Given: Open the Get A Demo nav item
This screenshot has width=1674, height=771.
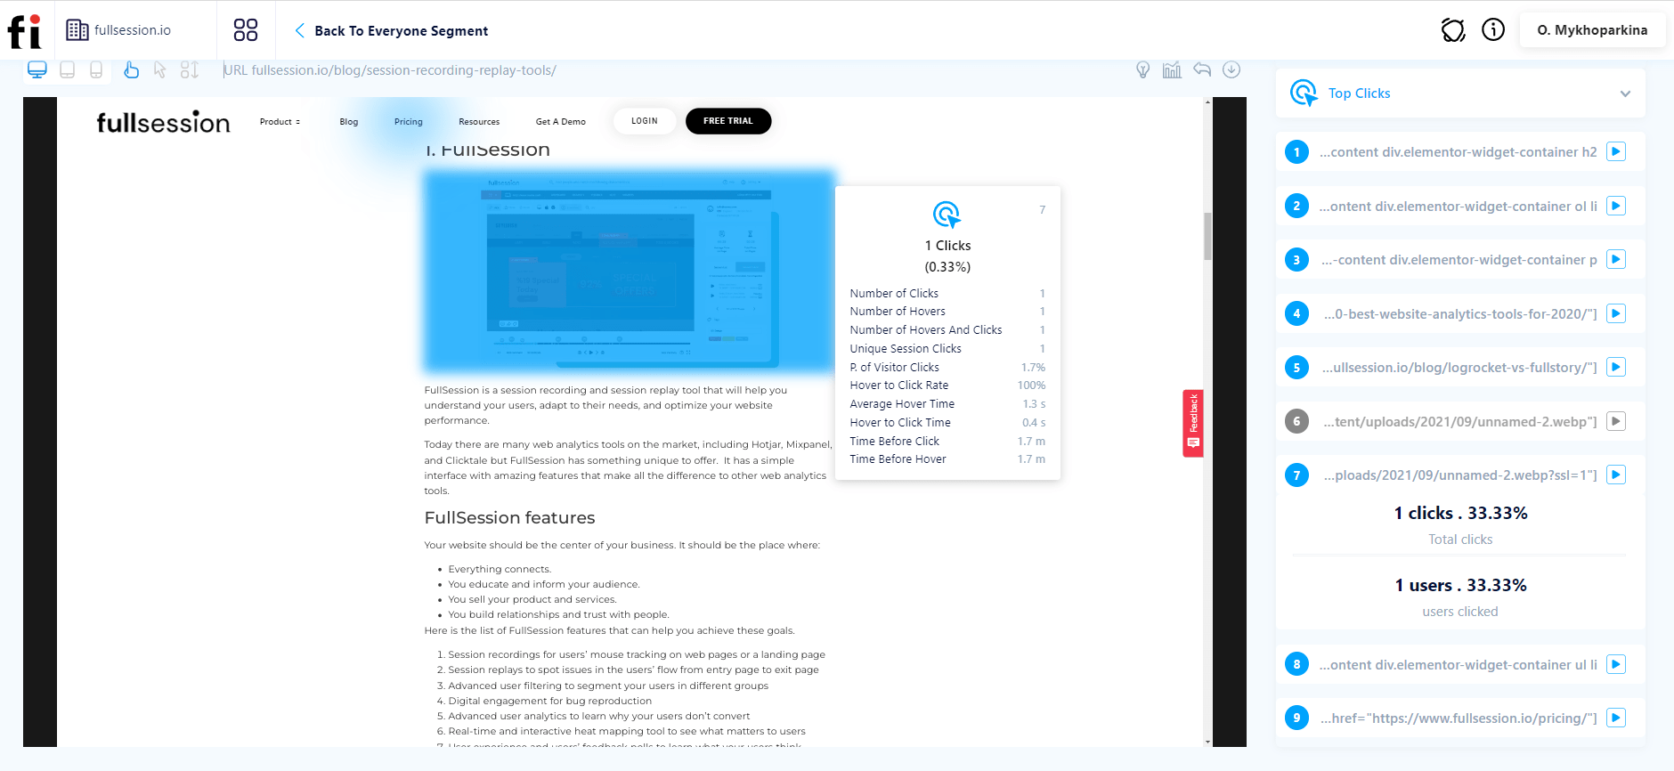Looking at the screenshot, I should (561, 122).
